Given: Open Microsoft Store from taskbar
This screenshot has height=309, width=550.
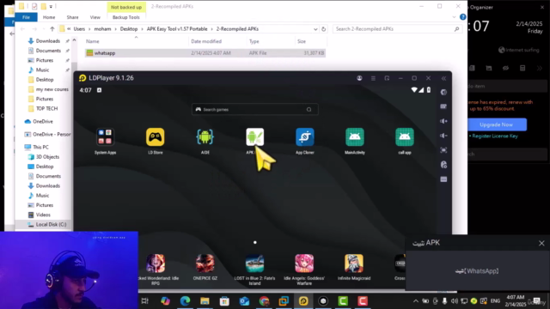Looking at the screenshot, I should coord(224,301).
